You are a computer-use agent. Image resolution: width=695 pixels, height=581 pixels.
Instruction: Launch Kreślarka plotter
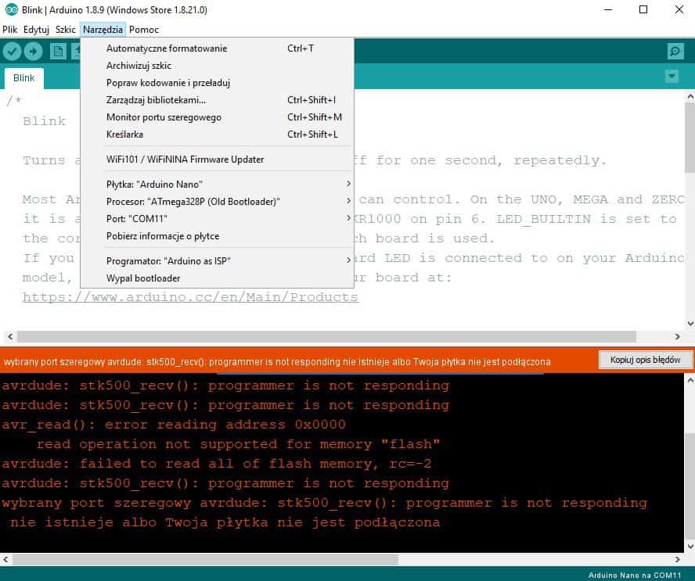coord(217,134)
